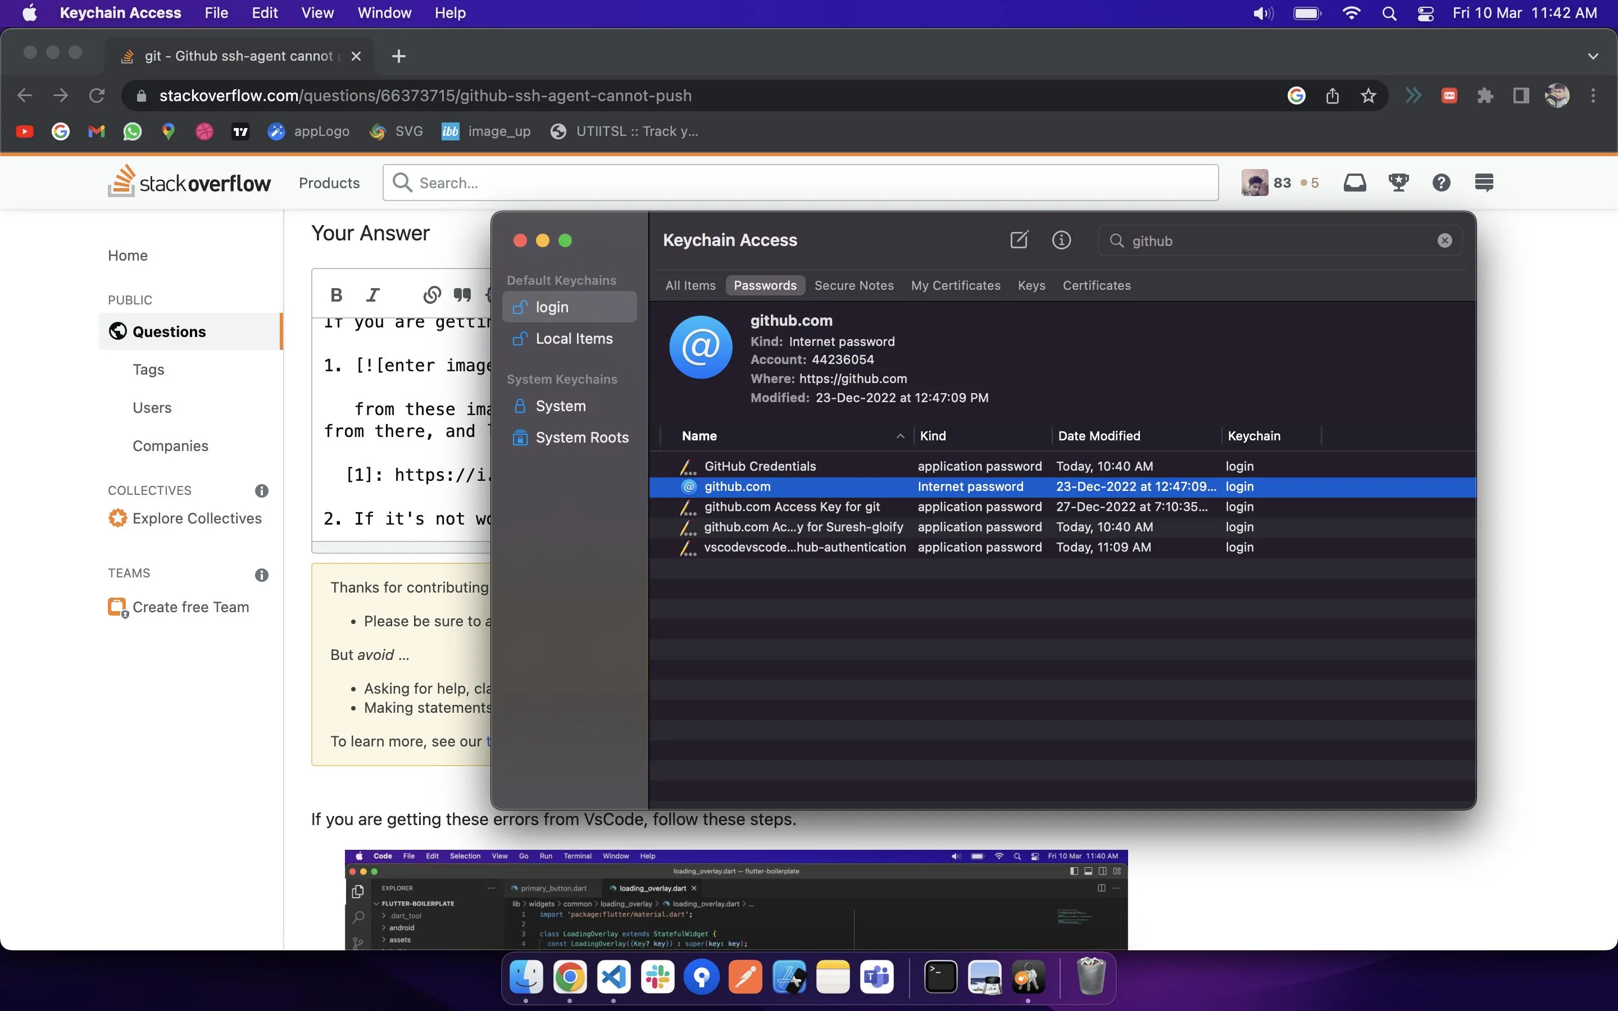Click the Stack Overflow inbox icon
The width and height of the screenshot is (1618, 1011).
(1355, 183)
